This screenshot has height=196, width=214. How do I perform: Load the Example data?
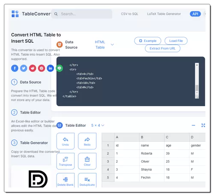148,41
